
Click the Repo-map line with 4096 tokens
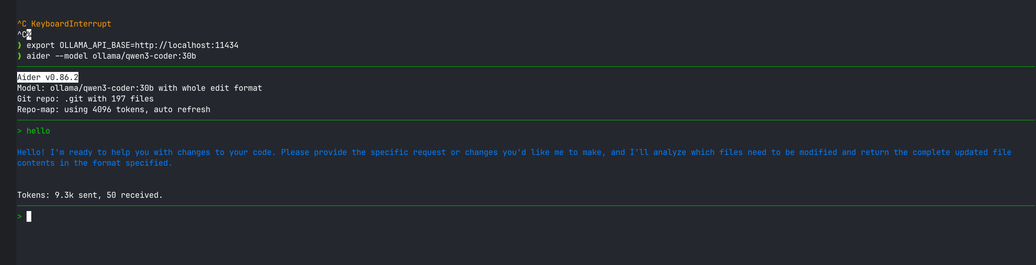point(114,110)
